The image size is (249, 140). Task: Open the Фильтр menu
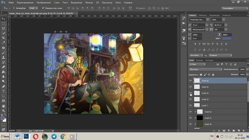(89, 3)
